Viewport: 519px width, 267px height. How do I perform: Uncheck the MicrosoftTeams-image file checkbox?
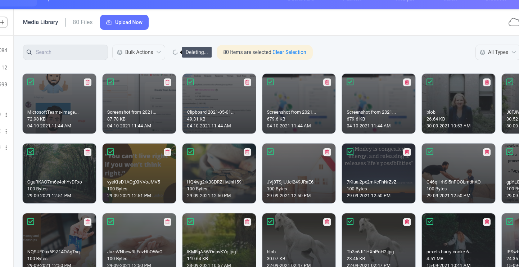pos(31,82)
